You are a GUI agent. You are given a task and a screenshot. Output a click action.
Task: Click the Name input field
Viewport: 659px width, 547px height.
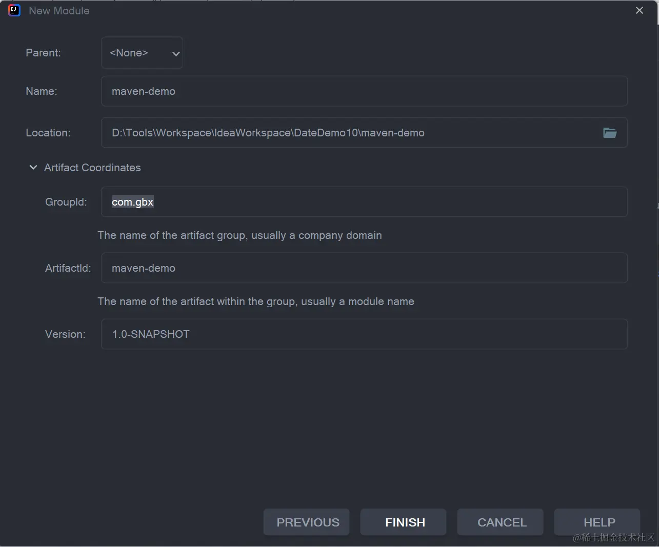(364, 91)
